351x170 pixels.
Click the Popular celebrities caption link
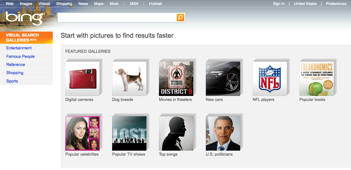pyautogui.click(x=82, y=154)
